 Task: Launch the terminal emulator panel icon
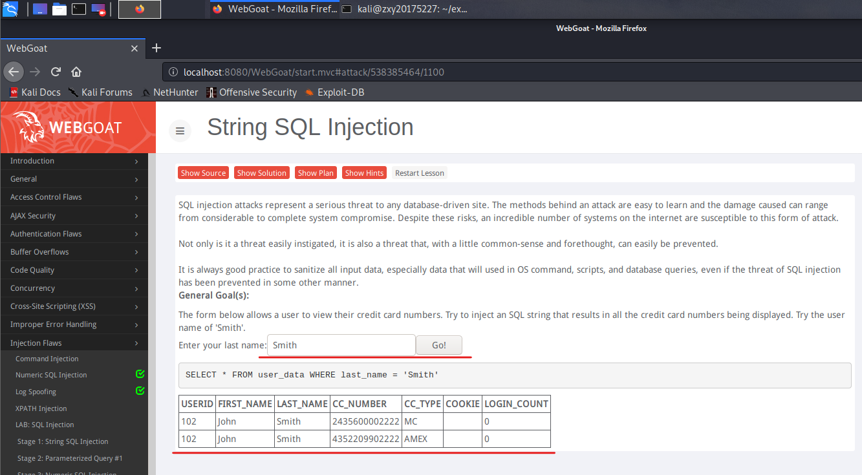tap(78, 9)
